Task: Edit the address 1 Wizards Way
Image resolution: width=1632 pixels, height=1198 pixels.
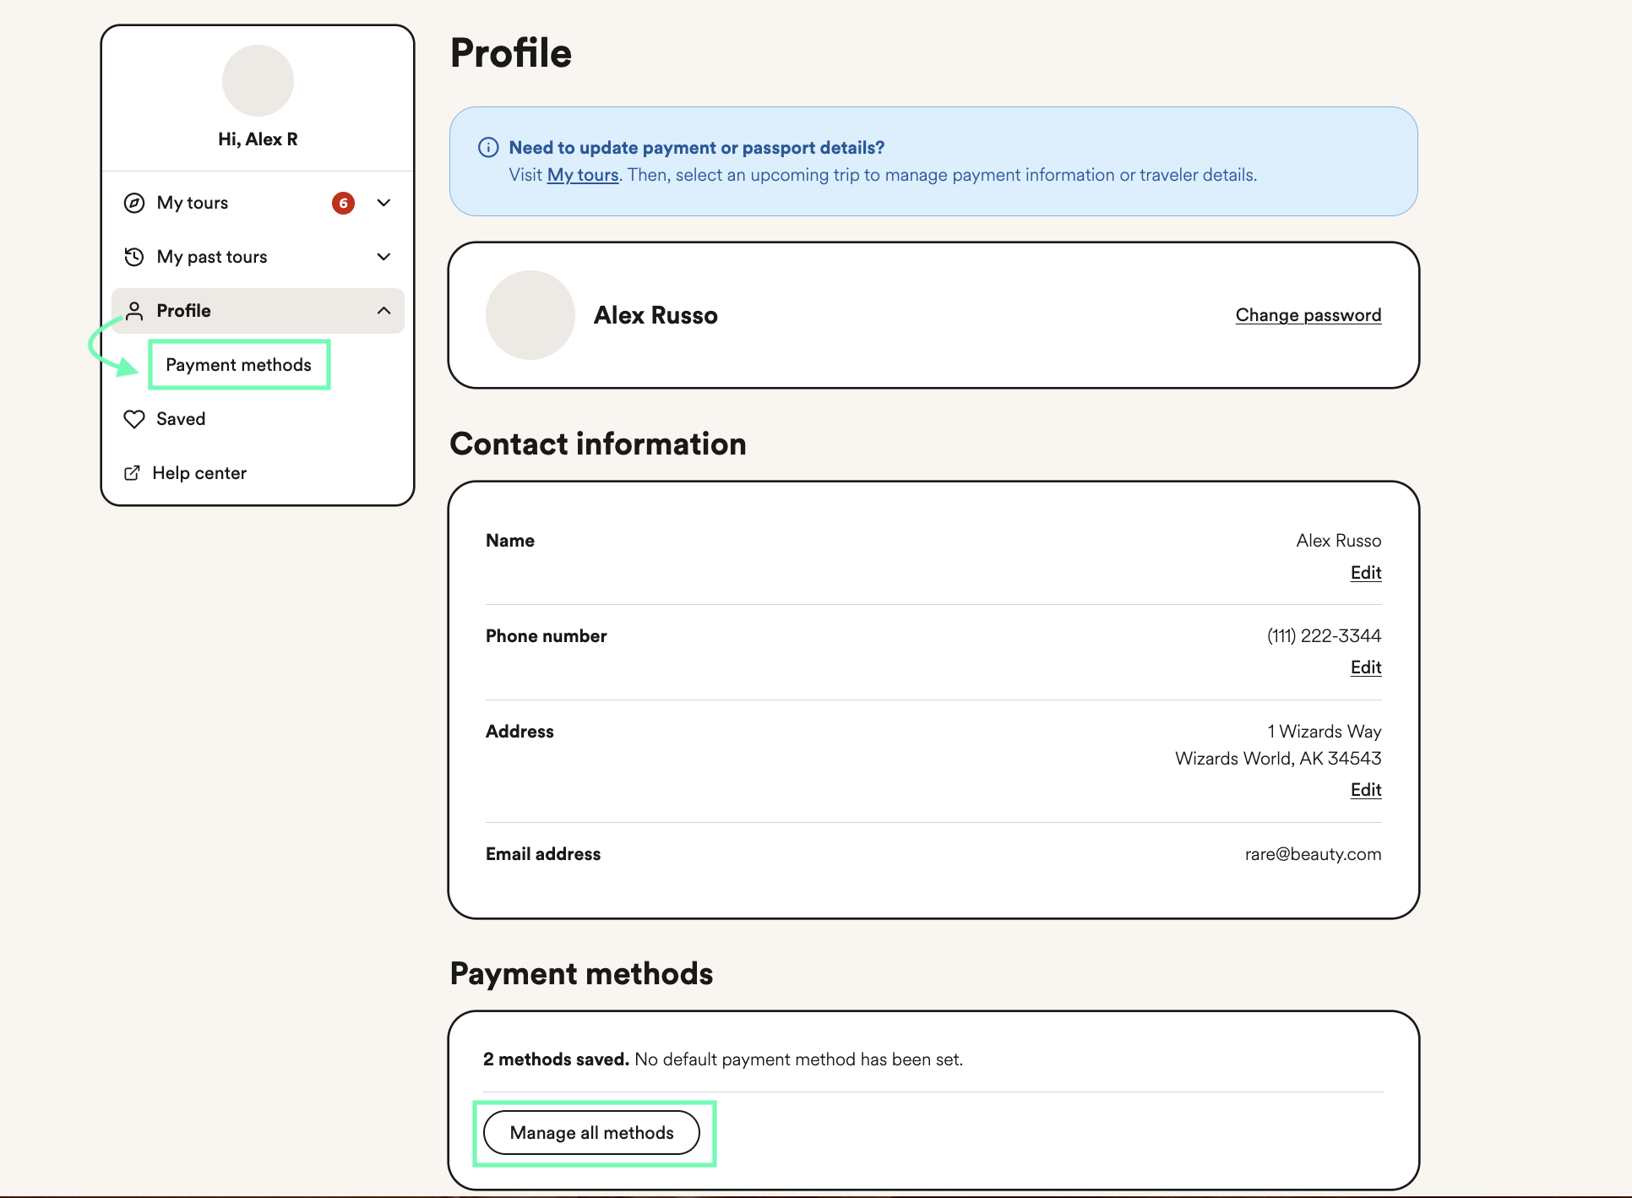Action: click(x=1365, y=790)
